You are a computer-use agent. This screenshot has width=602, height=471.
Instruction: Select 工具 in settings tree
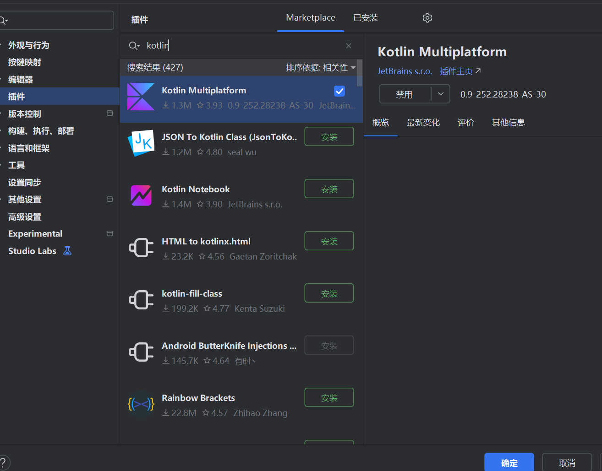point(16,165)
